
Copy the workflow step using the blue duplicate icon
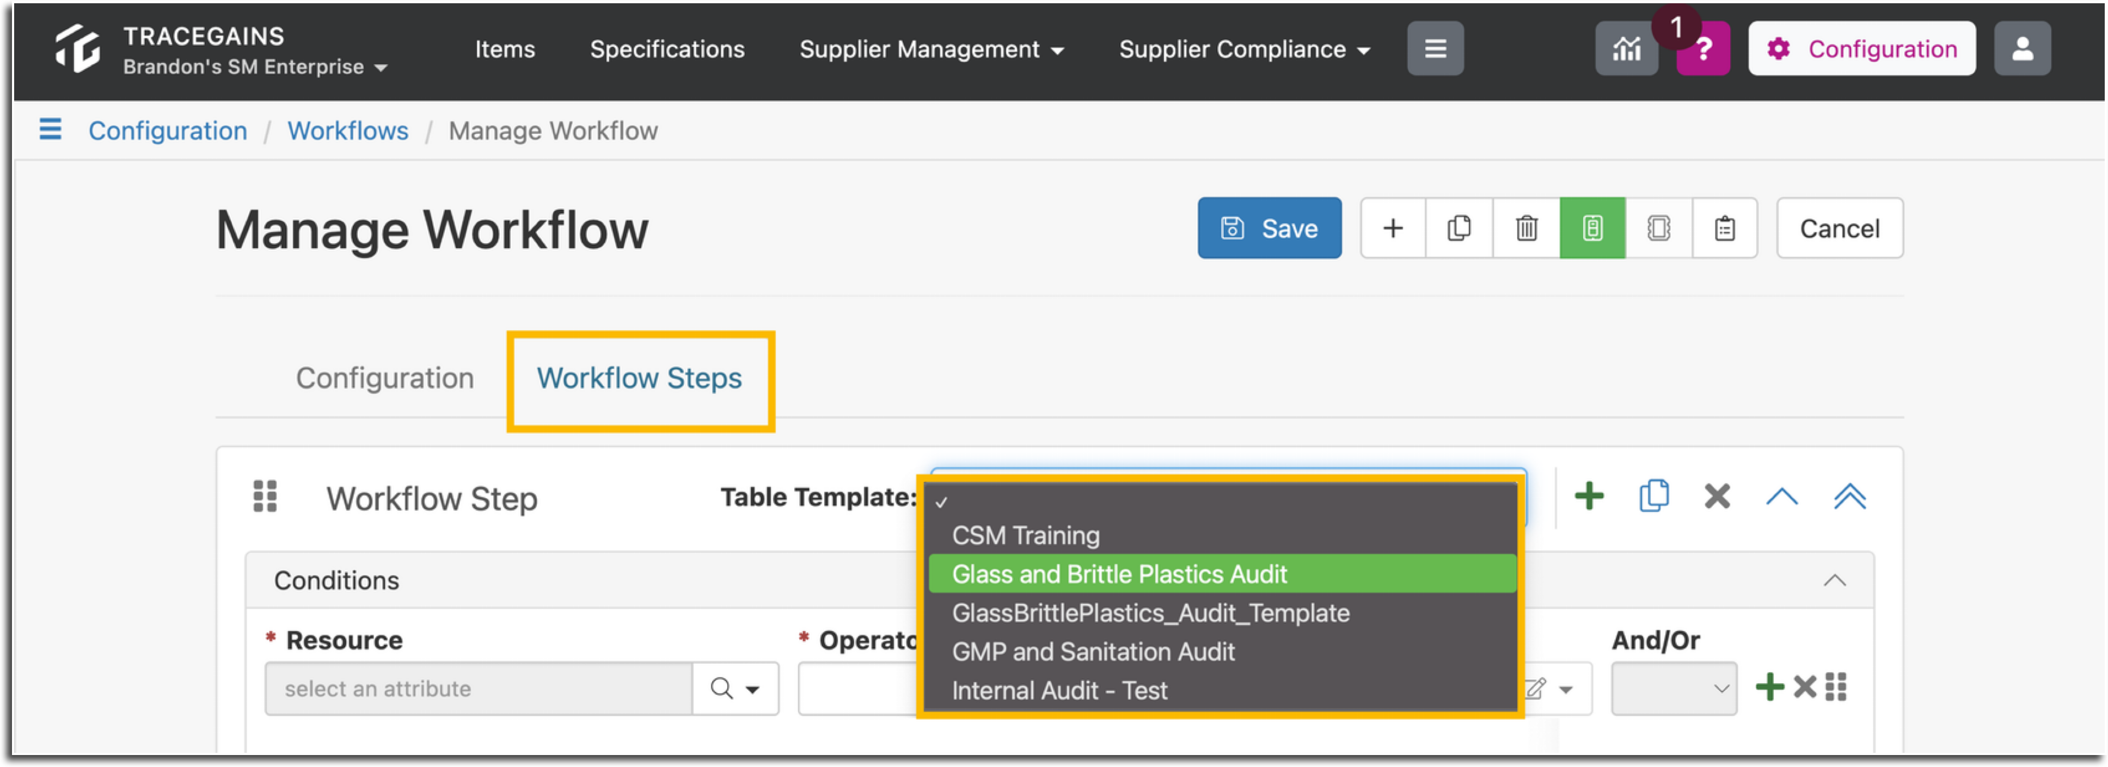(1654, 496)
